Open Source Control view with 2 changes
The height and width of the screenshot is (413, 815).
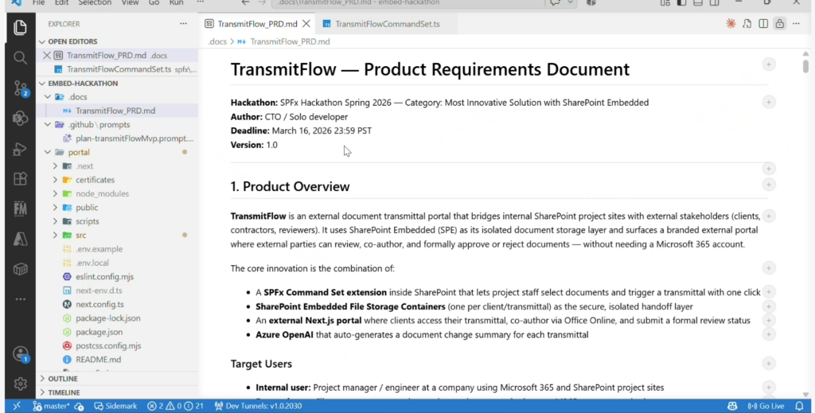pos(21,88)
